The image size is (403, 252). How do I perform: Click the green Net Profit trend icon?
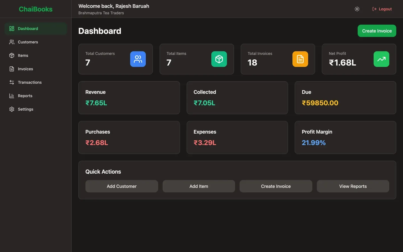coord(381,59)
